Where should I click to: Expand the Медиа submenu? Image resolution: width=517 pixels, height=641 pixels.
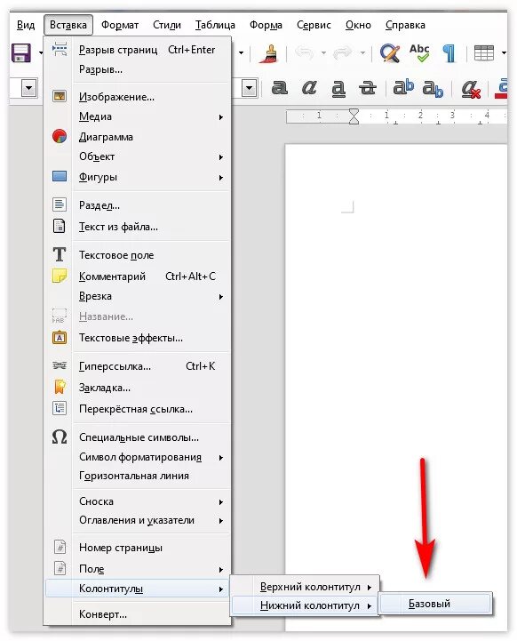(x=138, y=116)
